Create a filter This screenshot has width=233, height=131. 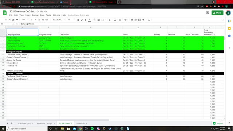[x=143, y=20]
